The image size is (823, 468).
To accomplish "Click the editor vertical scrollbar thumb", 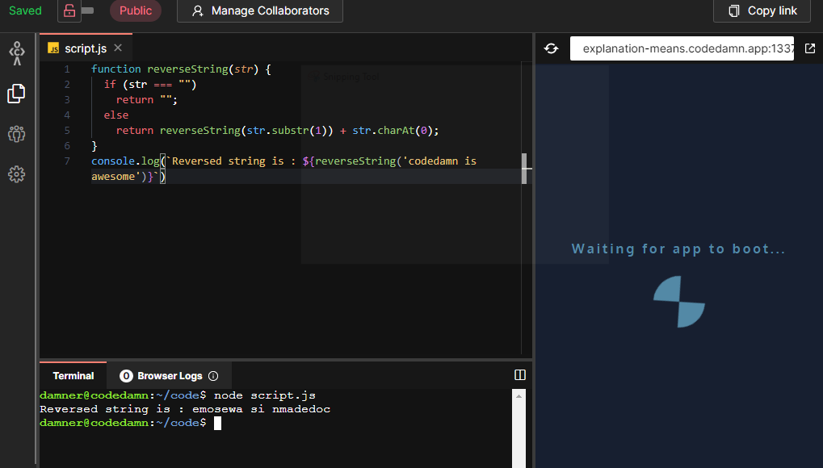I will pos(524,169).
